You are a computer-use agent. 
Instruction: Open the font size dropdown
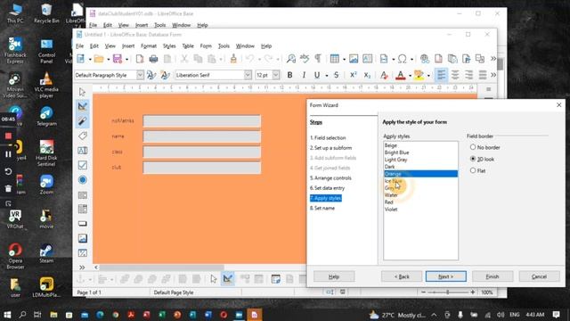point(276,75)
